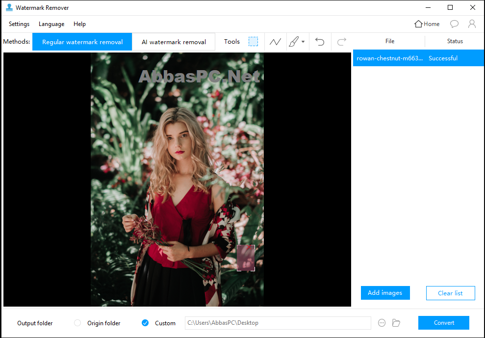The image size is (485, 338).
Task: Pick the brush tool
Action: (294, 42)
